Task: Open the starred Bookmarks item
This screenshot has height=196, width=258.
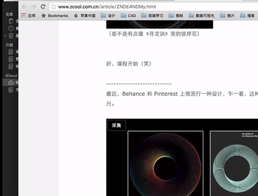Action: [x=55, y=16]
